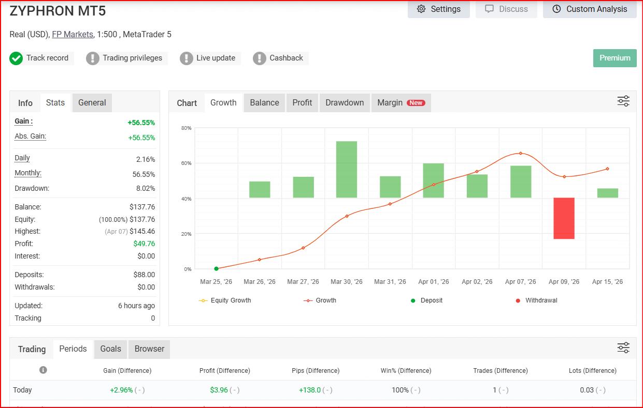The image size is (643, 408).
Task: Toggle Deposit legend series
Action: [426, 300]
